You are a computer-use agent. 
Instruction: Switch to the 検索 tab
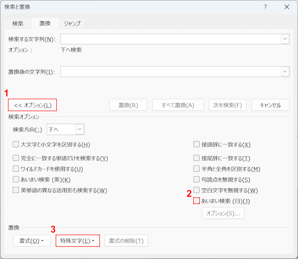point(17,23)
